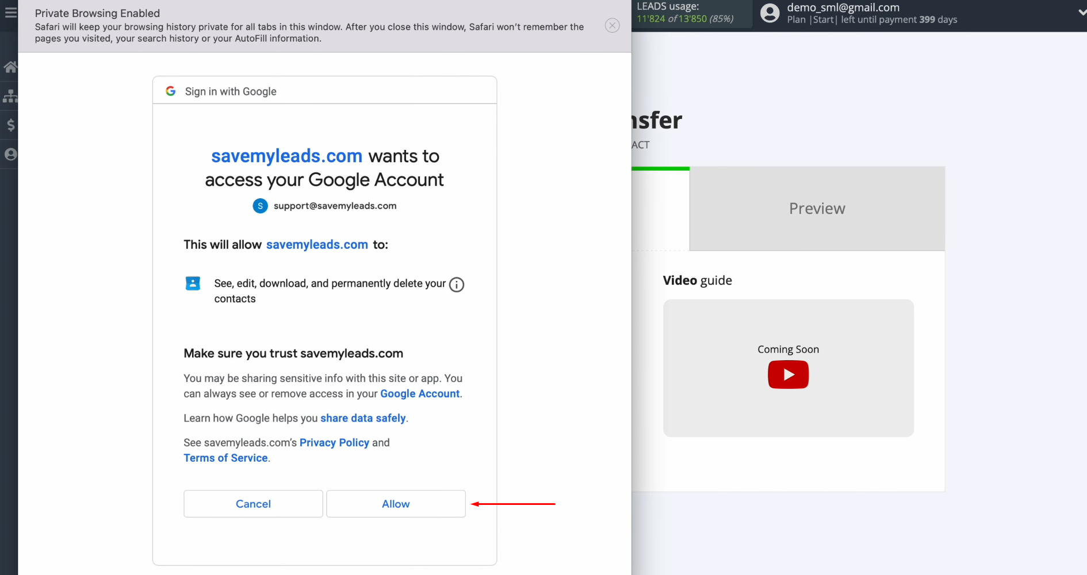Click demo_sml@gmail.com account name
This screenshot has height=575, width=1087.
click(843, 7)
